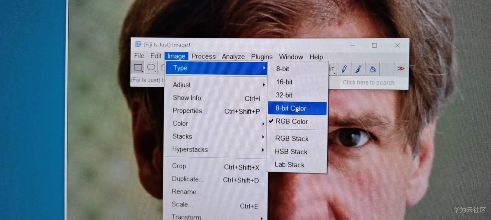
Task: Choose 16-bit image type
Action: [298, 82]
